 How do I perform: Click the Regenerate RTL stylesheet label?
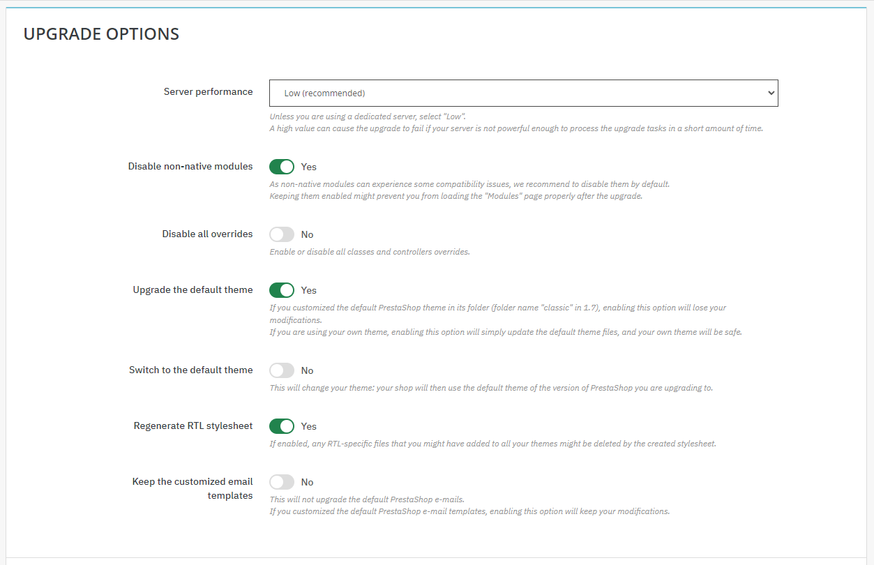(193, 426)
